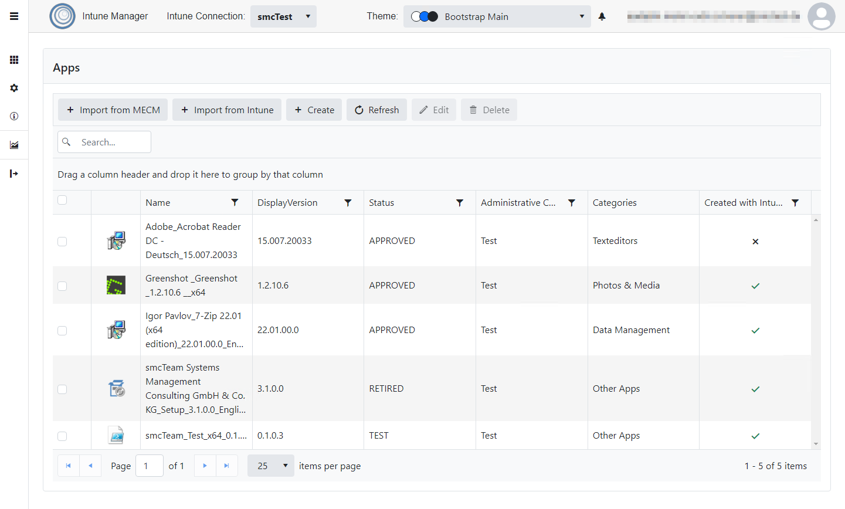This screenshot has width=845, height=509.
Task: Click version 0.1.0.3 cell
Action: click(x=308, y=435)
